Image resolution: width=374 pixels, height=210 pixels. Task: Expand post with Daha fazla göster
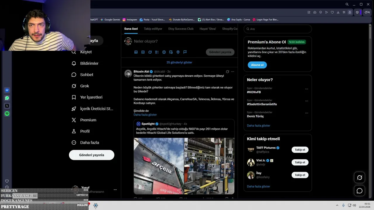pyautogui.click(x=145, y=115)
